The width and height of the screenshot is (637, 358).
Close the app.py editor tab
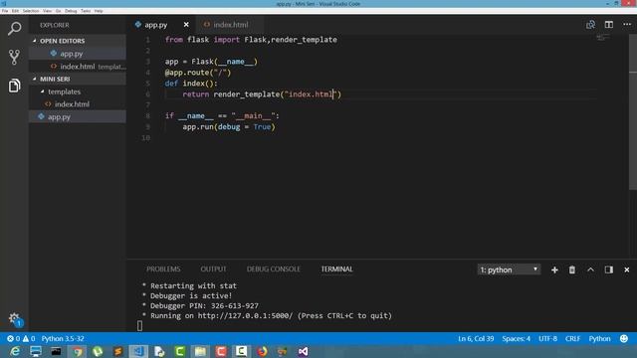(186, 25)
